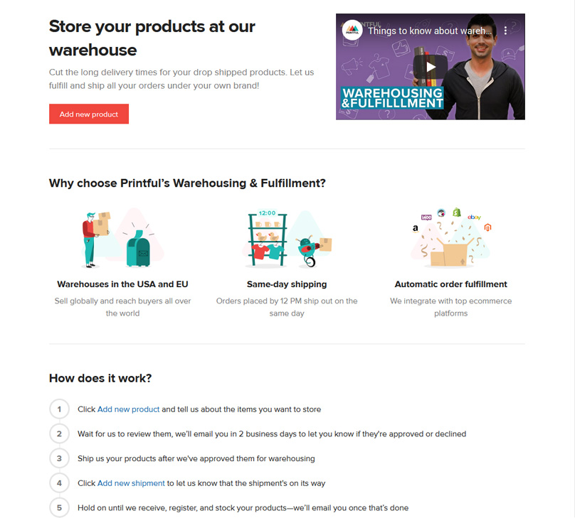Image resolution: width=575 pixels, height=518 pixels.
Task: Follow the Add new shipment link
Action: click(x=131, y=483)
